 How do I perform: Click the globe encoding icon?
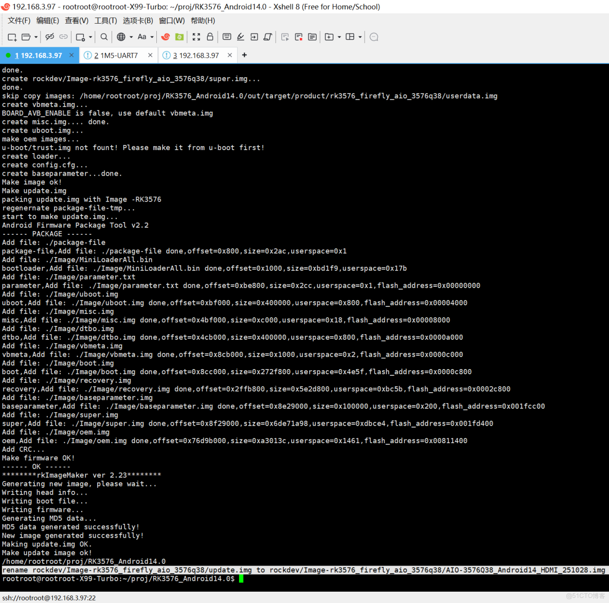coord(121,37)
